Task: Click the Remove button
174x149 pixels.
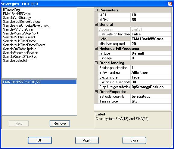Action: tap(60, 124)
